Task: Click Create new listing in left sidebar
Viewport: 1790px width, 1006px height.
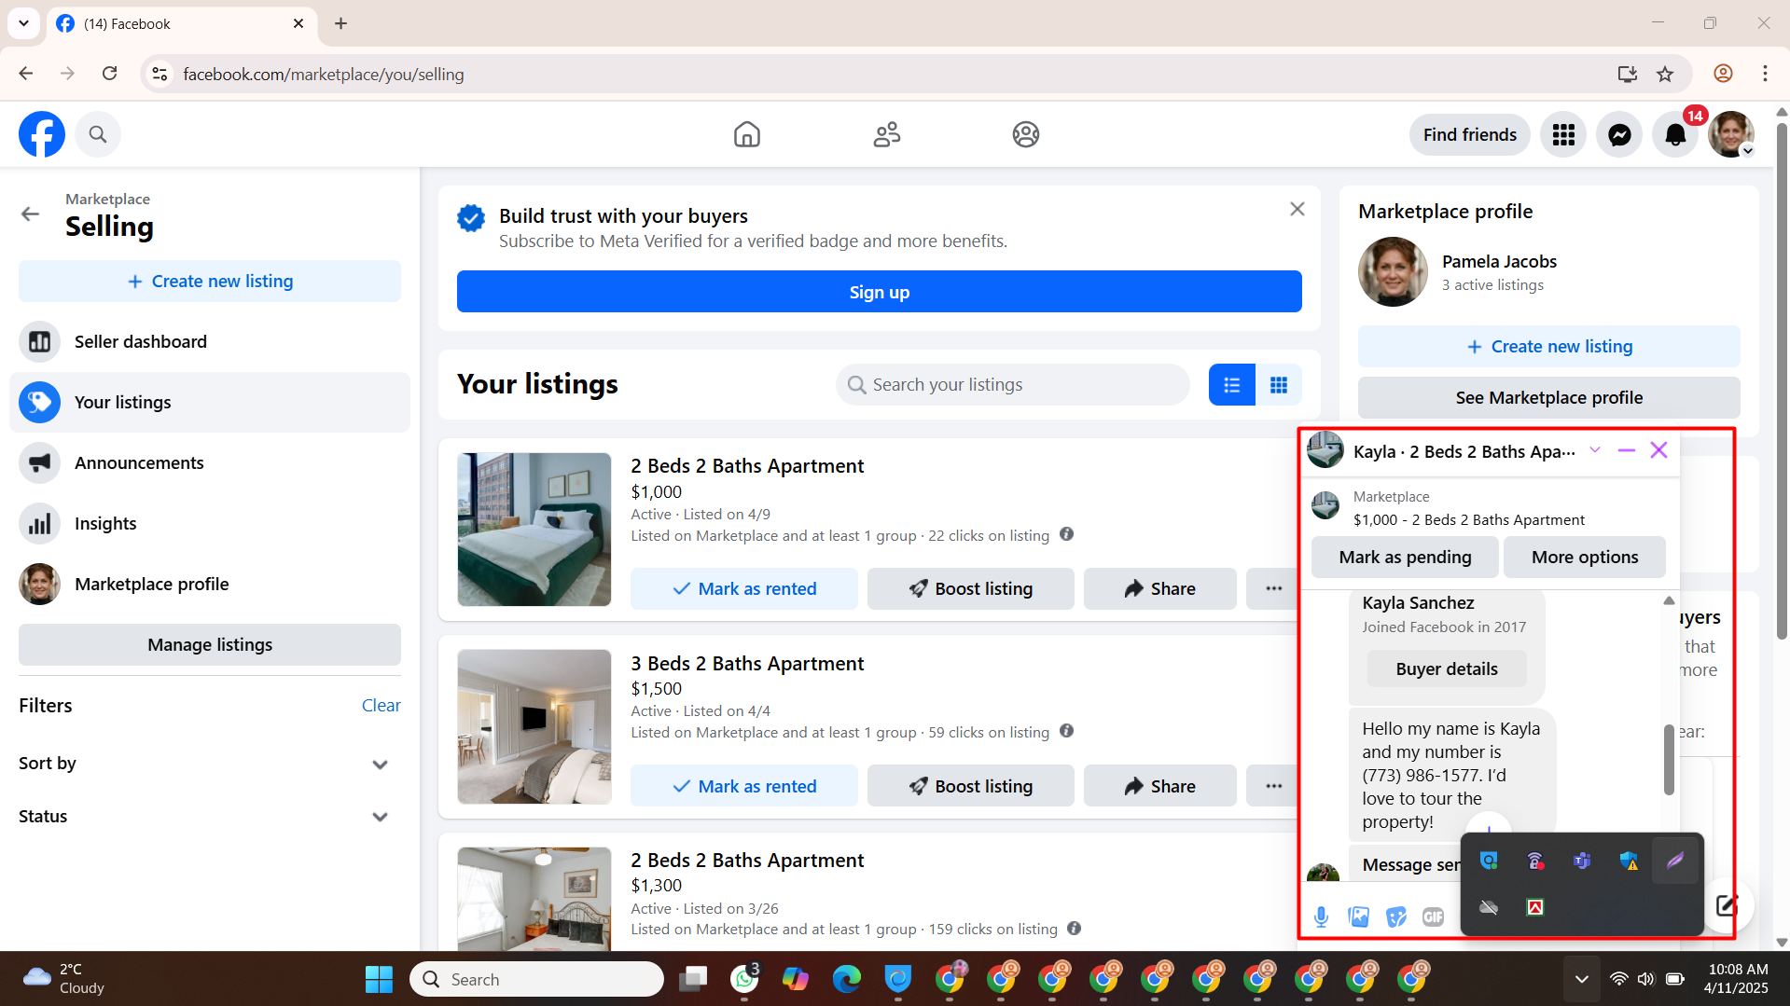Action: coord(210,281)
